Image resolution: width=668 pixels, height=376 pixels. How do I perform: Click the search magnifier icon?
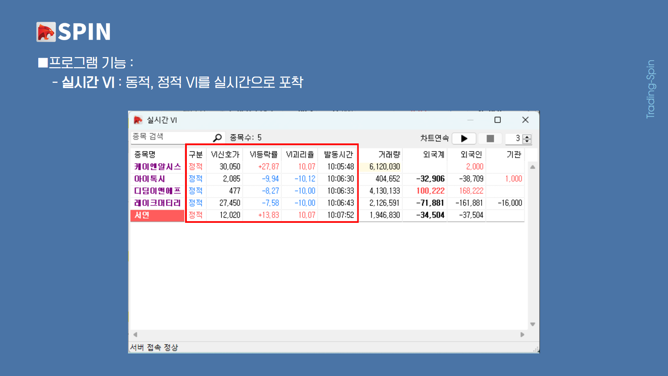click(x=217, y=138)
